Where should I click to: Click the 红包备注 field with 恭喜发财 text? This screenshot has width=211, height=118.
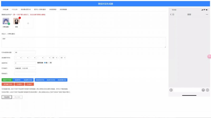pos(25,68)
